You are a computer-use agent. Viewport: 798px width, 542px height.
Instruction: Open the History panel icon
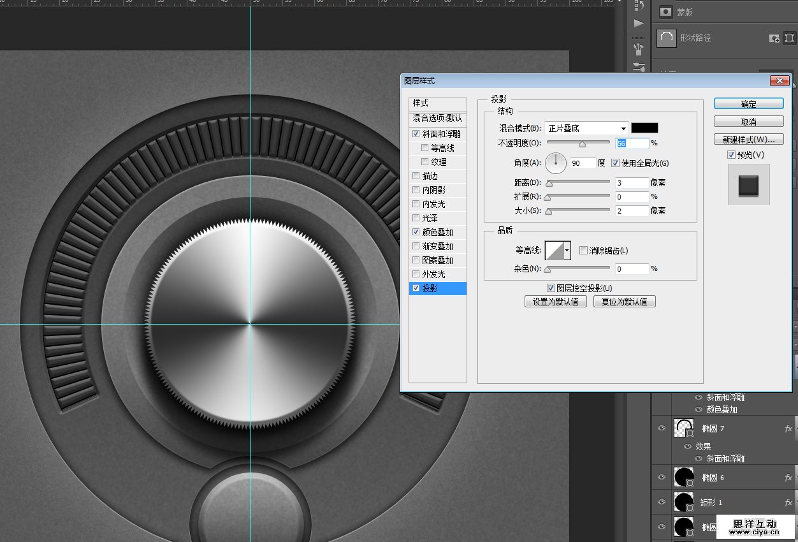tap(638, 6)
